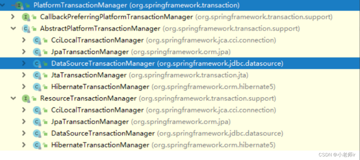Expand the CallbackPreferringPlatformTransactionManager node

13,17
